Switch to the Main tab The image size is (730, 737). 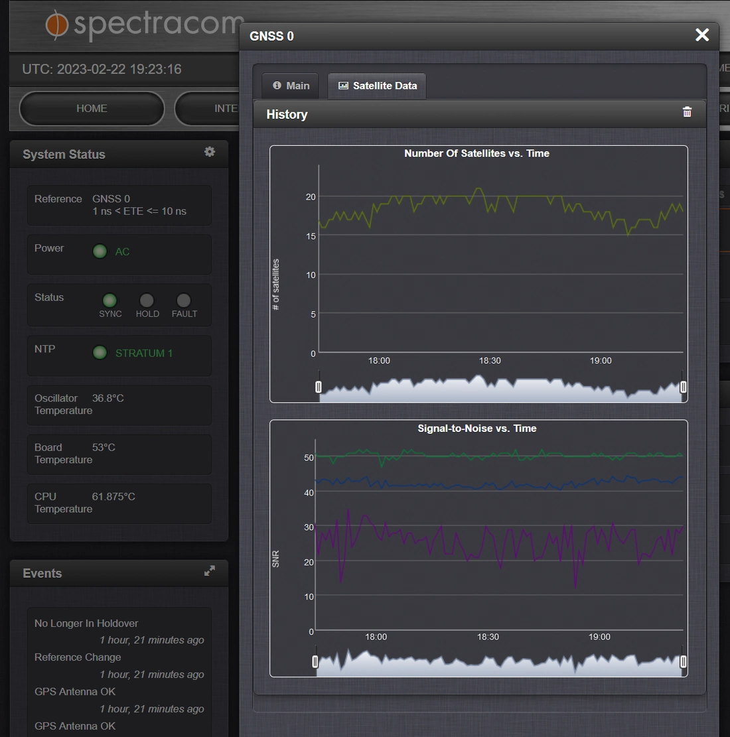pyautogui.click(x=291, y=86)
